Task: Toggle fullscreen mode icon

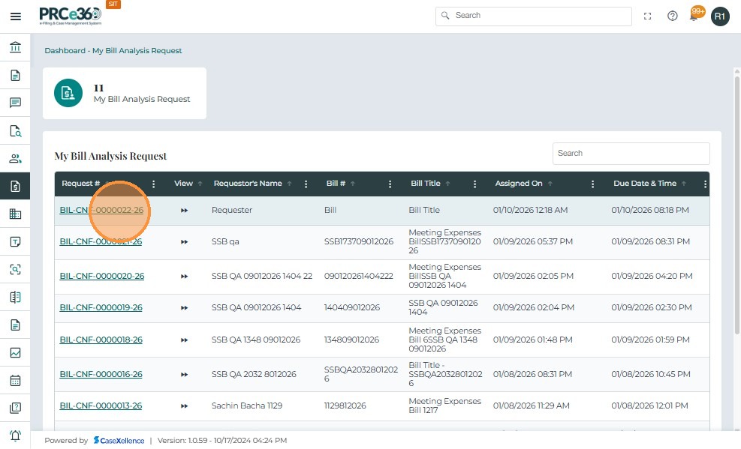Action: tap(648, 16)
